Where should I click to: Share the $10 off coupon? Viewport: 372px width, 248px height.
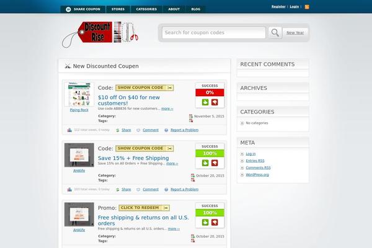[x=126, y=130]
